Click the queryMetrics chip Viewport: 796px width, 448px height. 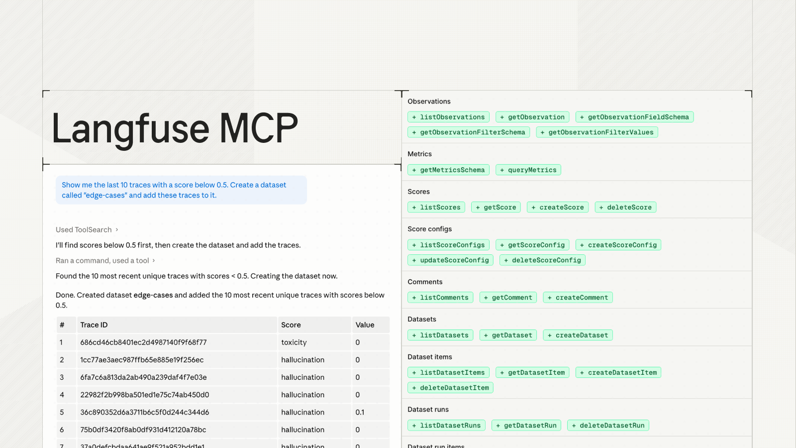click(x=528, y=170)
